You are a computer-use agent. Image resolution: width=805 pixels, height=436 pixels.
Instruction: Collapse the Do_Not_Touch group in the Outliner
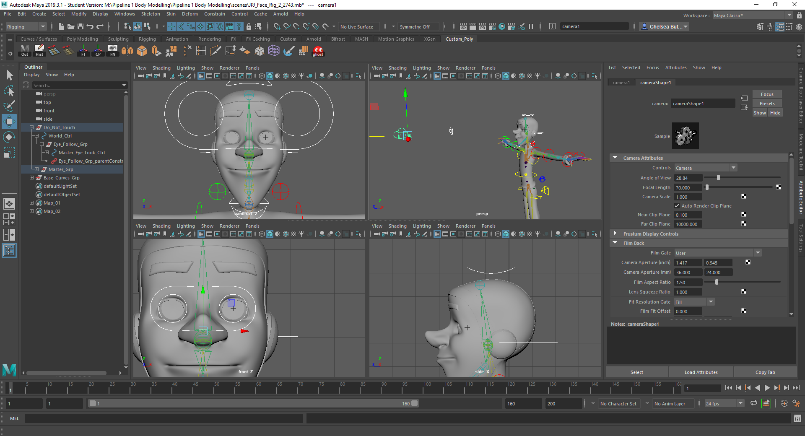click(x=32, y=127)
